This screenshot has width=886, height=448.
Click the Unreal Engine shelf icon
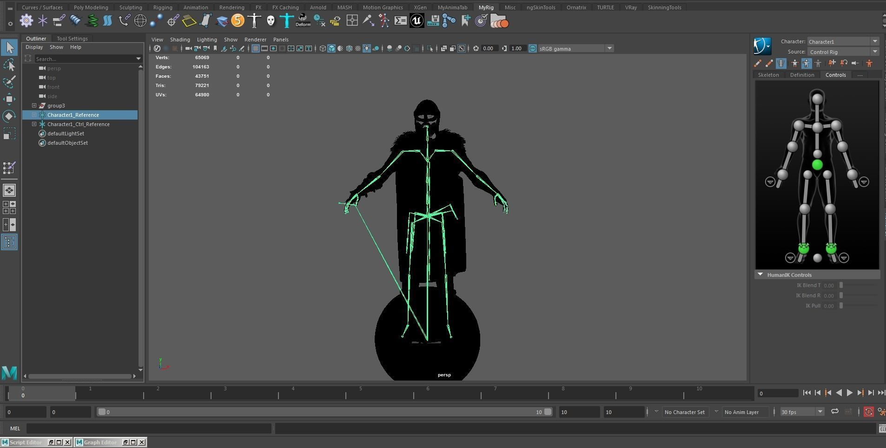[x=417, y=21]
